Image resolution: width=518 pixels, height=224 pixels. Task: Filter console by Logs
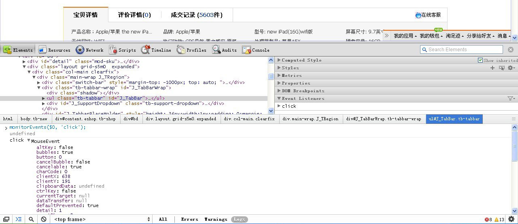tap(239, 219)
